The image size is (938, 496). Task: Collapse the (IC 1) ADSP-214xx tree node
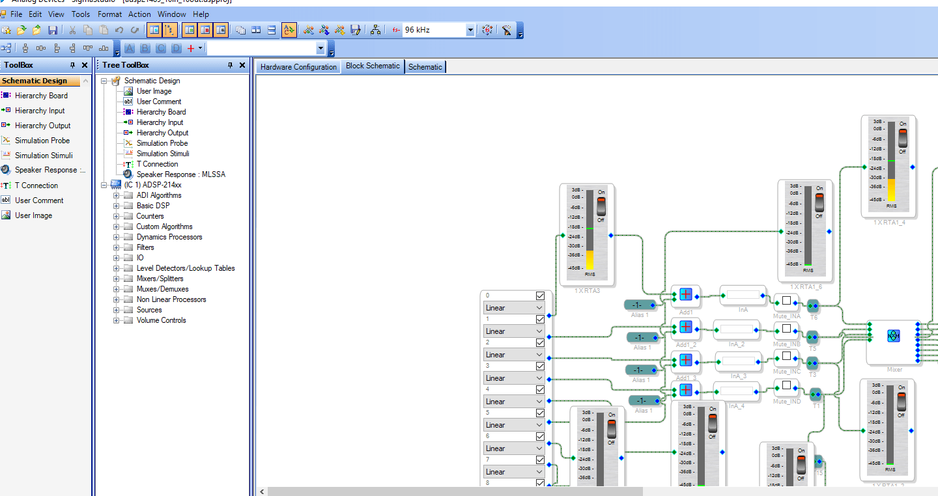click(x=104, y=185)
